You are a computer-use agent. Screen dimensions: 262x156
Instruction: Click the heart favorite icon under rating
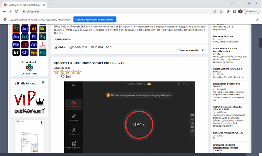(x=63, y=76)
